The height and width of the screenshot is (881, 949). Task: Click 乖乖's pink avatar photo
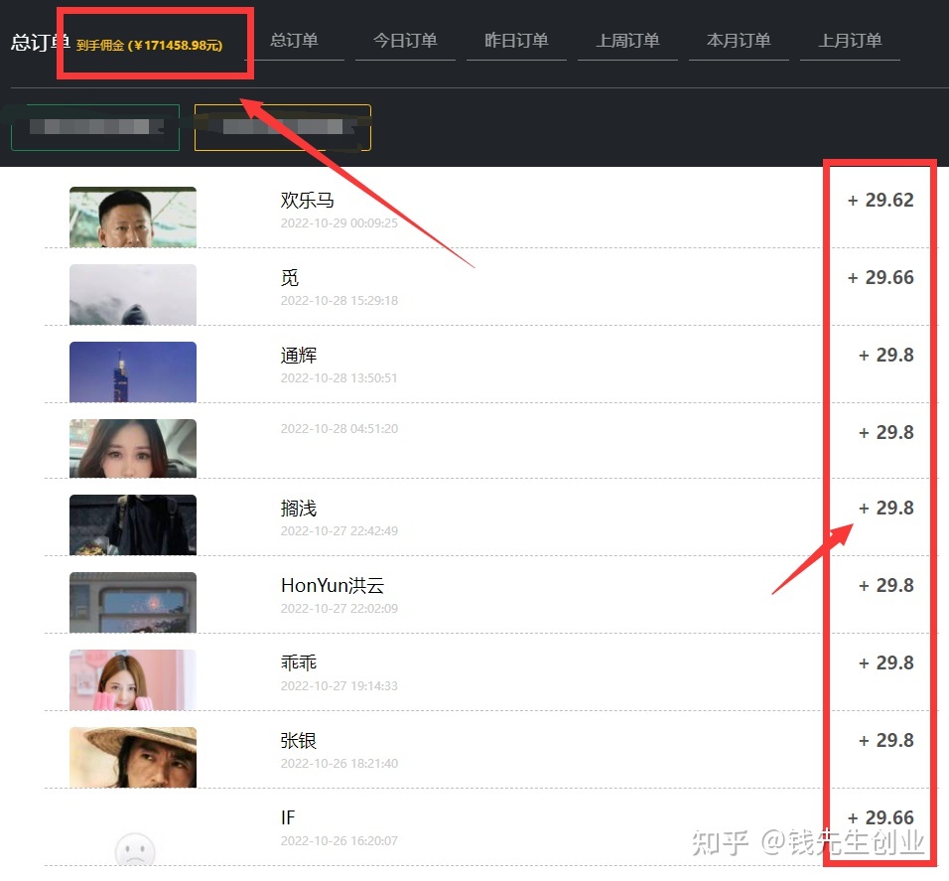(x=133, y=679)
